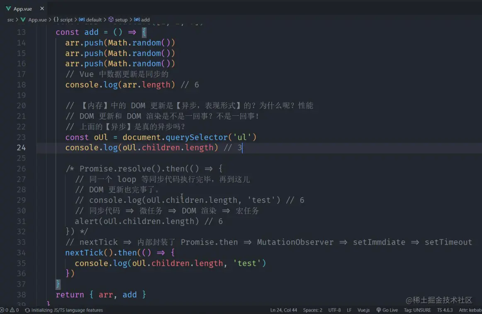Viewport: 482px width, 314px height.
Task: Click the symbol icon before default breadcrumb
Action: [x=82, y=19]
